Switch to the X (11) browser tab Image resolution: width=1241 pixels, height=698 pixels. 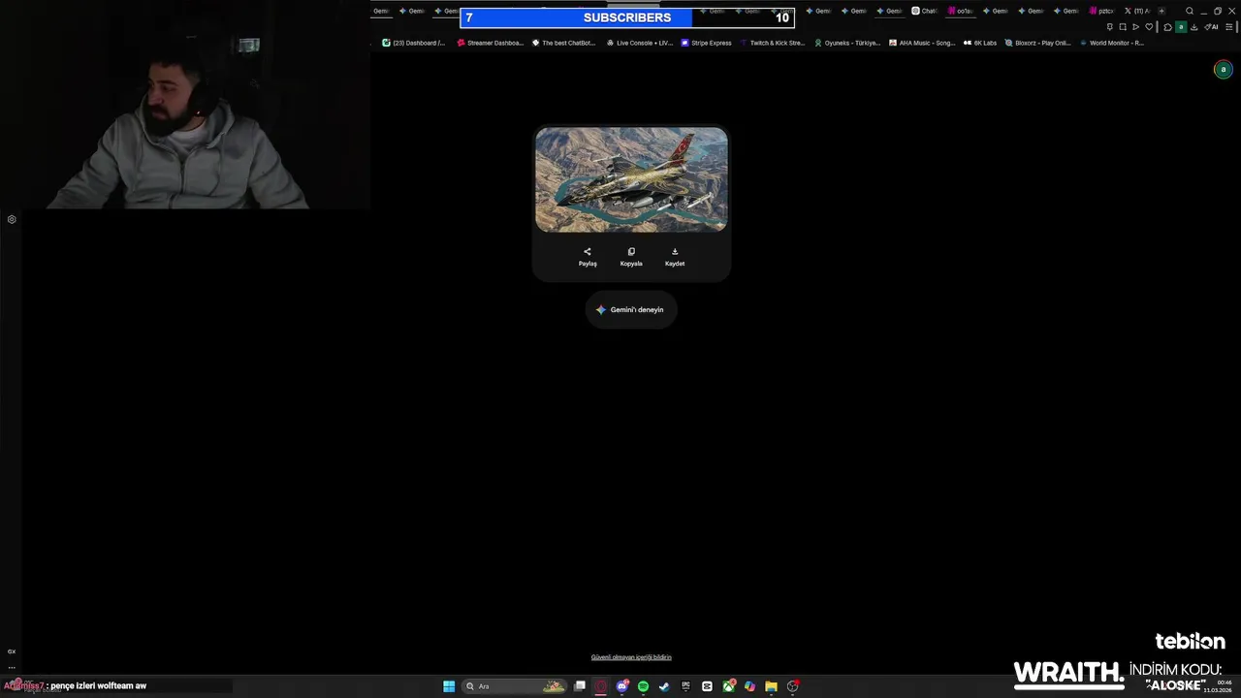point(1137,11)
